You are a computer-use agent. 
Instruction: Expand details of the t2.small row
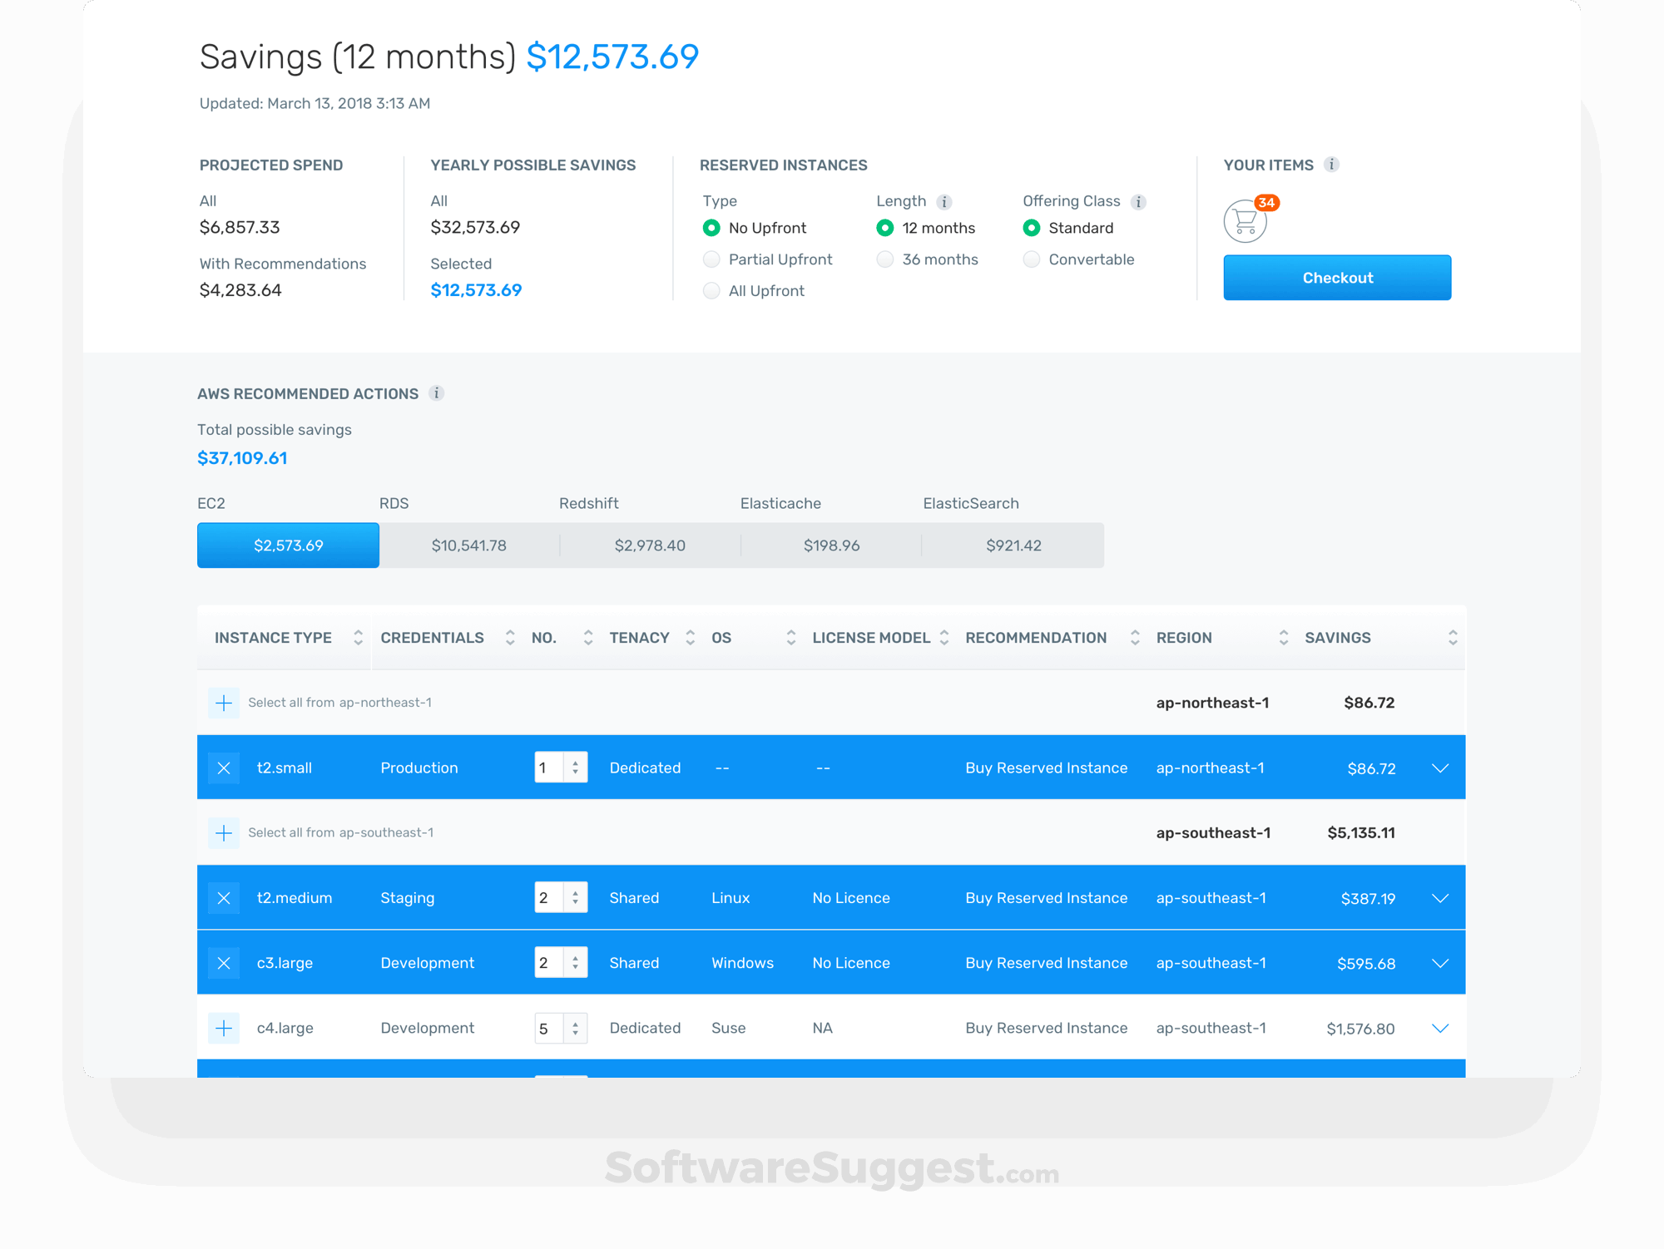coord(1440,768)
